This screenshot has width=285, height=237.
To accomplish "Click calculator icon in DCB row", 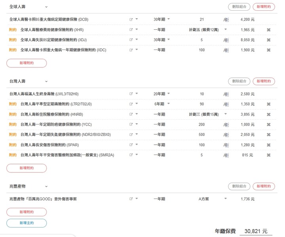I will click(x=226, y=19).
